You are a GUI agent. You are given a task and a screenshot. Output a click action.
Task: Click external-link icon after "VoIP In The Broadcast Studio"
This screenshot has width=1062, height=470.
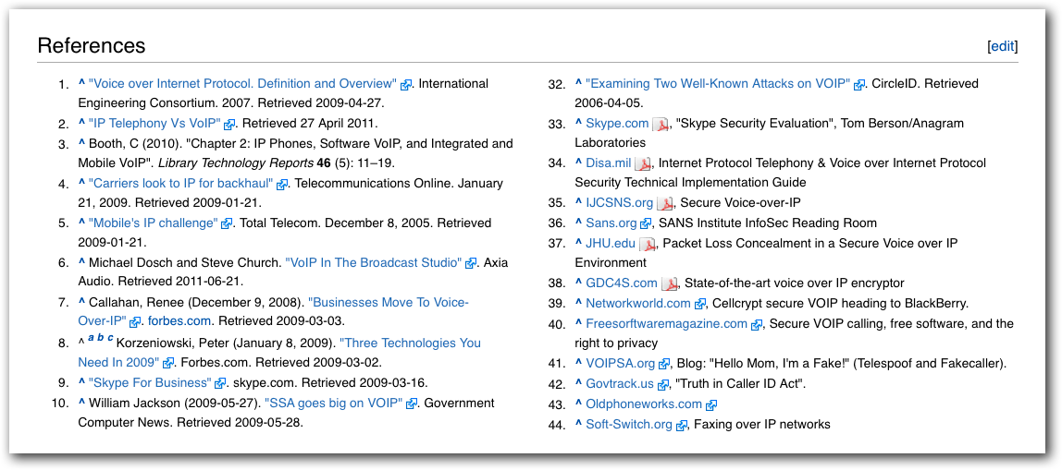pyautogui.click(x=471, y=264)
